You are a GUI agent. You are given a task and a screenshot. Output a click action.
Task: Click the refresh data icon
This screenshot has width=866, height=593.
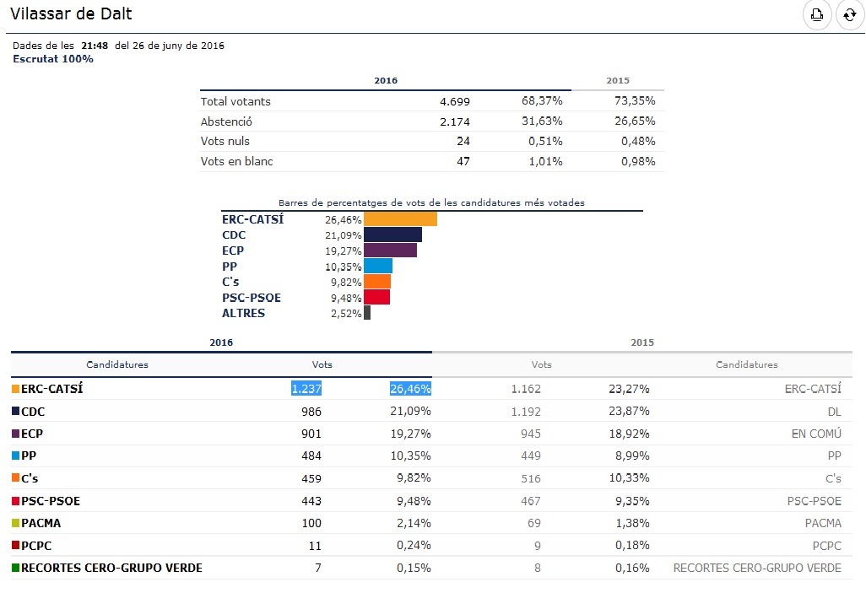tap(849, 14)
